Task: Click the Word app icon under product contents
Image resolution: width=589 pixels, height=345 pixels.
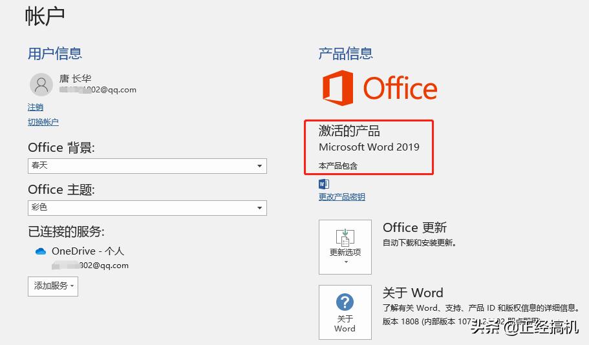Action: (x=324, y=184)
